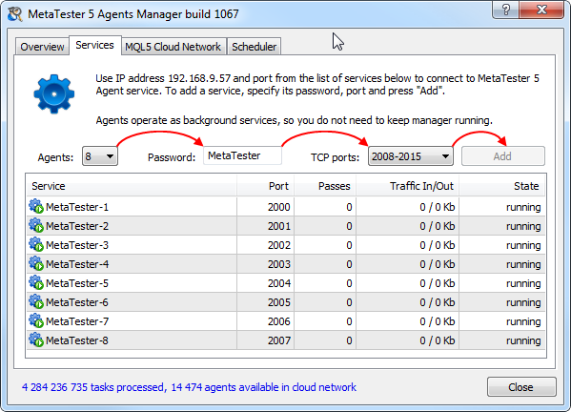Click the MetaTester-7 service icon
This screenshot has width=571, height=412.
[x=36, y=320]
